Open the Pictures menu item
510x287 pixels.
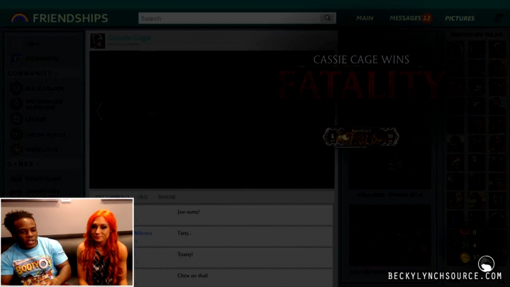click(x=460, y=18)
